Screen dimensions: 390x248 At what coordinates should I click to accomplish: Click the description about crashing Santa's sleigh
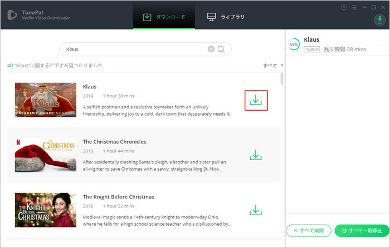click(154, 166)
